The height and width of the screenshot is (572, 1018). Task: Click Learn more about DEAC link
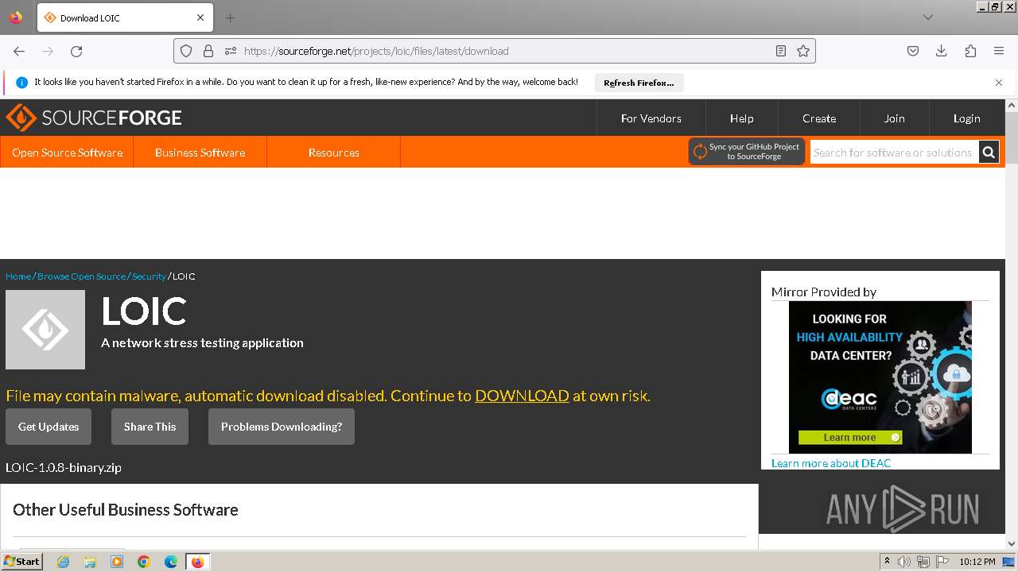tap(831, 463)
